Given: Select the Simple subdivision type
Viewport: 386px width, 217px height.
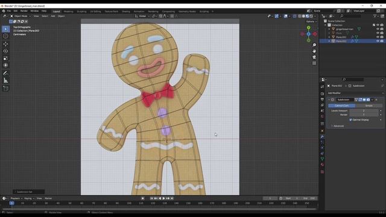Looking at the screenshot, I should (369, 105).
